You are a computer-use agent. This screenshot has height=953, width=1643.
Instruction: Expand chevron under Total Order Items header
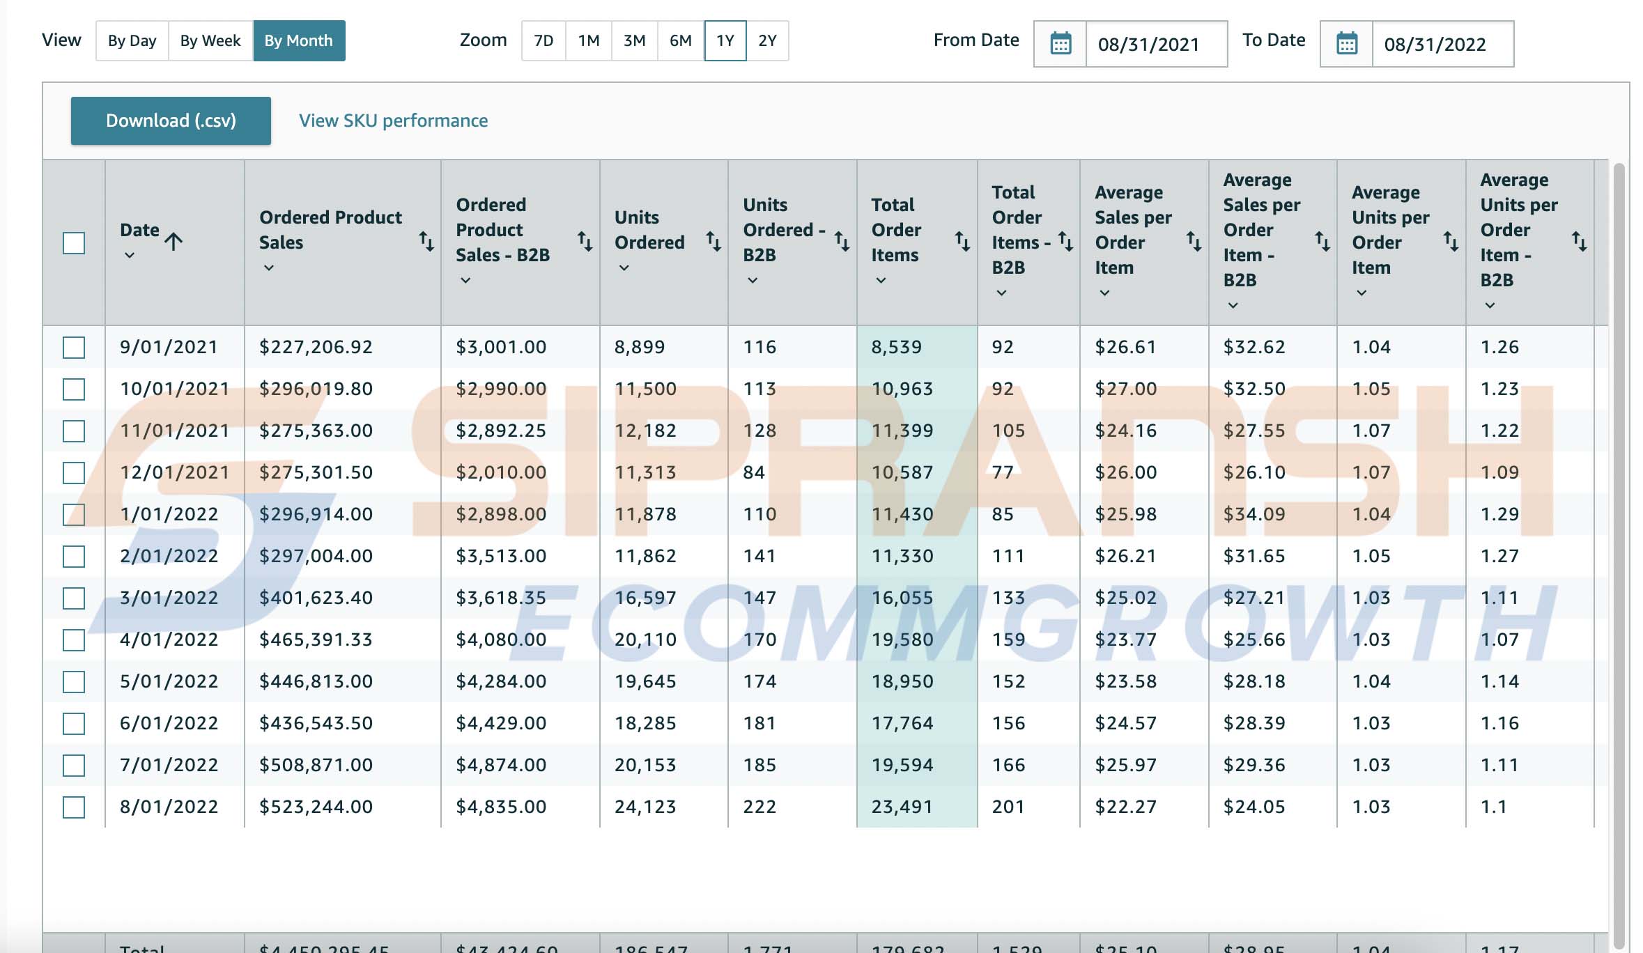[881, 281]
